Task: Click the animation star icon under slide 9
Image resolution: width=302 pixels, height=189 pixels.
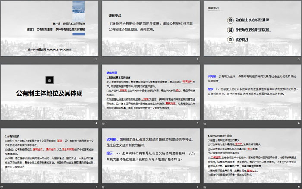Action: (x=205, y=187)
